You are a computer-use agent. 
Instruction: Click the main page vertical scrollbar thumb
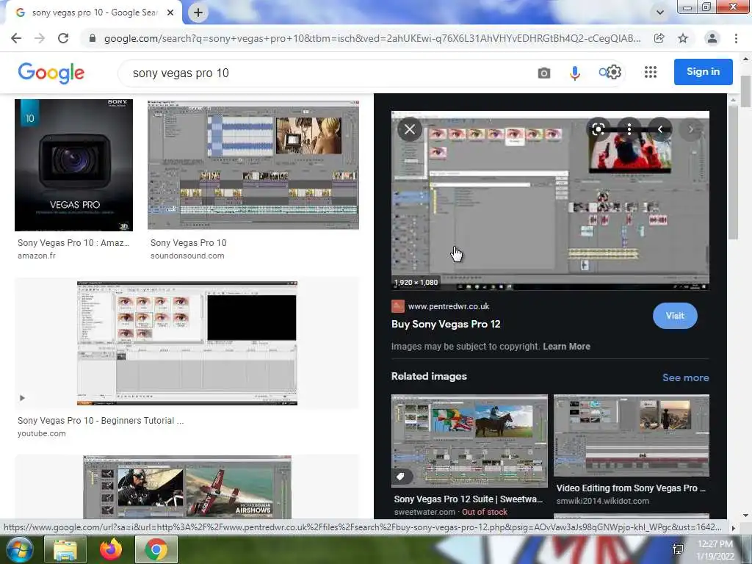[x=745, y=91]
